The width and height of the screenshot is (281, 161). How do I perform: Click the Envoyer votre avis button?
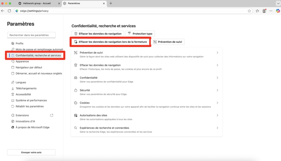tap(31, 152)
